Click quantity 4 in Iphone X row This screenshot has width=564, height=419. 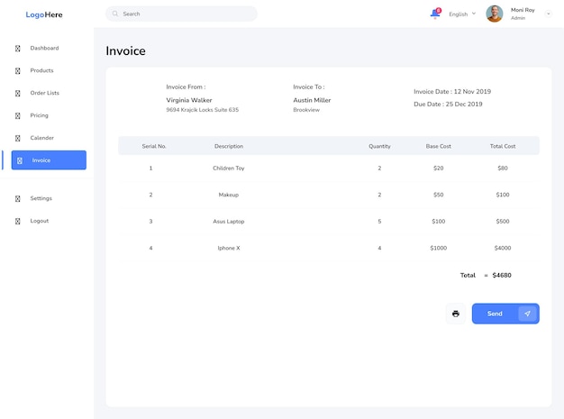click(379, 248)
